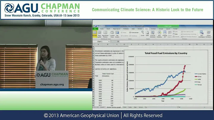Open the Kenya worksheet tab
Screen dimensions: 214x120
[141, 107]
